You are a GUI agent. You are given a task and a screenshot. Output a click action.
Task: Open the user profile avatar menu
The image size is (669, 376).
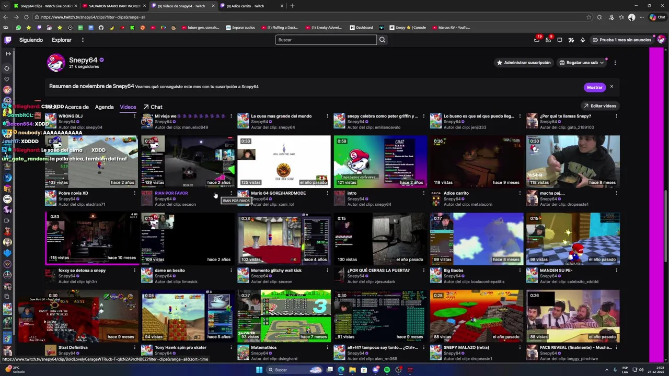pyautogui.click(x=661, y=40)
